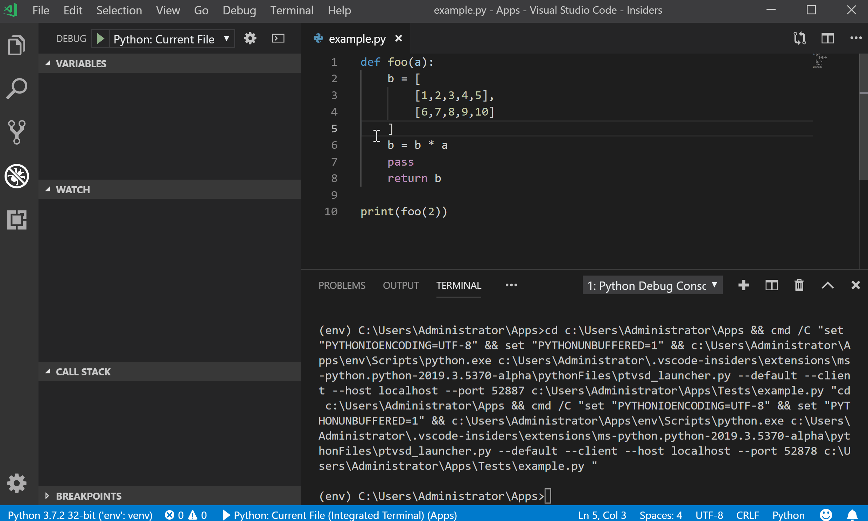Switch to the PROBLEMS tab
Image resolution: width=868 pixels, height=521 pixels.
(342, 285)
